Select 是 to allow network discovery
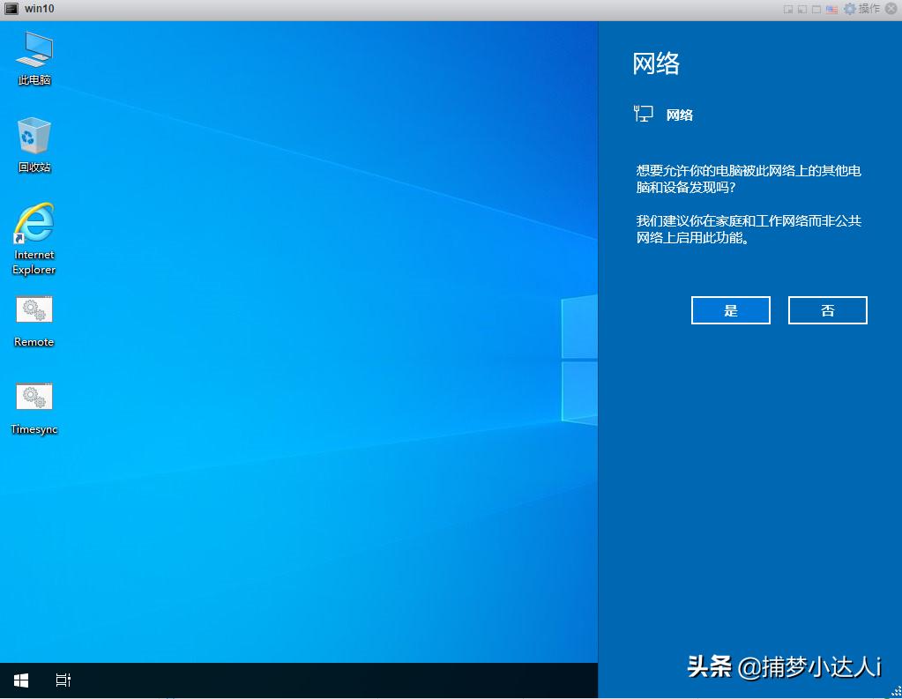Viewport: 902px width, 699px height. [x=730, y=309]
